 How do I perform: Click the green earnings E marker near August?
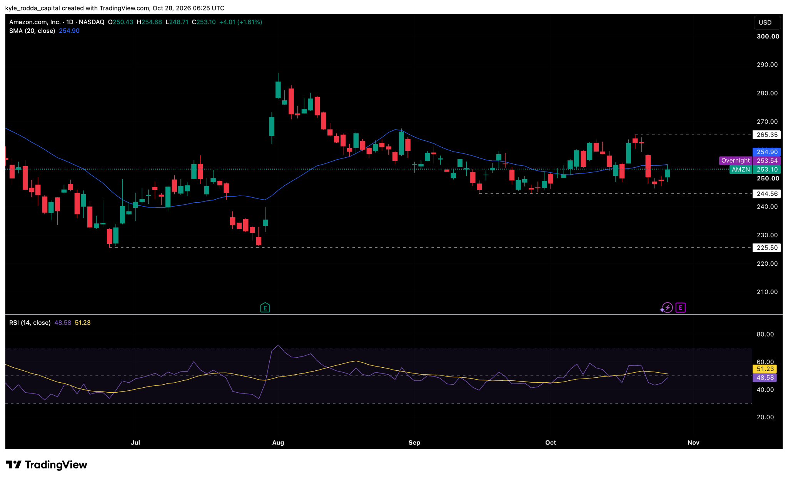[x=265, y=308]
